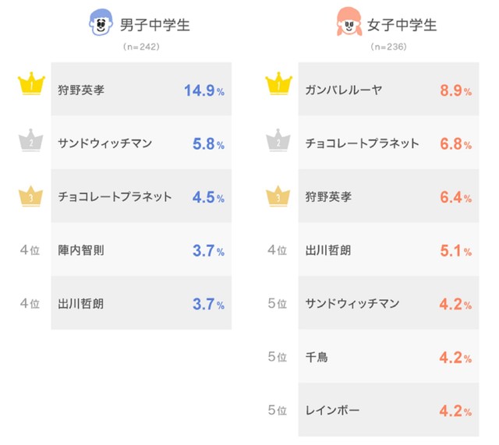Click the bronze crown beside boys' チョコレートプラネット
The width and height of the screenshot is (499, 445).
click(29, 196)
